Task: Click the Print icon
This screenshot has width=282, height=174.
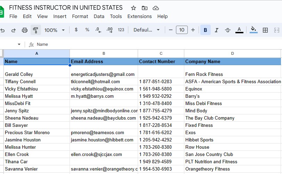Action: point(25,30)
